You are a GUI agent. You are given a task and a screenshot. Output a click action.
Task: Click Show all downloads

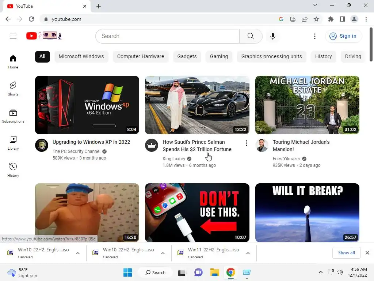346,253
